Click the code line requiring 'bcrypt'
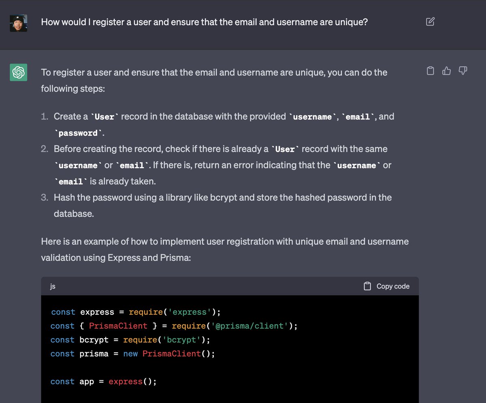This screenshot has height=403, width=486. [x=130, y=340]
